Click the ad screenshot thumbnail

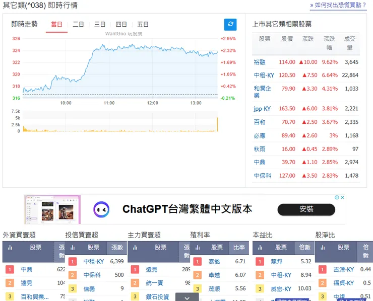53,209
